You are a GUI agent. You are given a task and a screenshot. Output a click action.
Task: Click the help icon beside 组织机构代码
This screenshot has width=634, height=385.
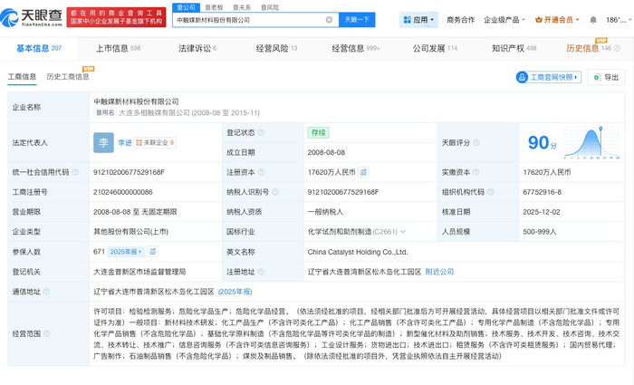[x=491, y=192]
